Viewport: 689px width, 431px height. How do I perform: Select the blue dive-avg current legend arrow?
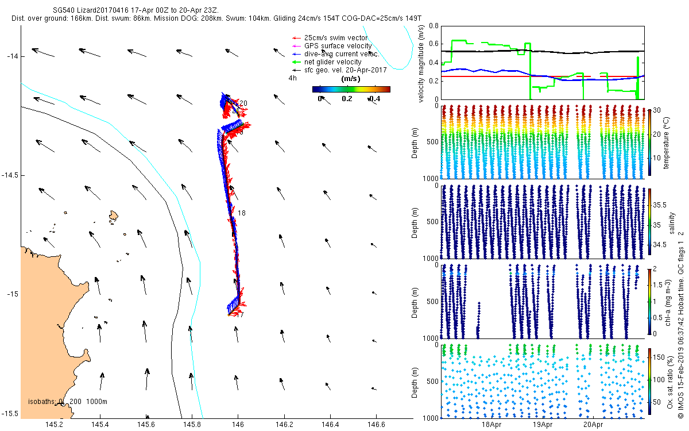[296, 54]
